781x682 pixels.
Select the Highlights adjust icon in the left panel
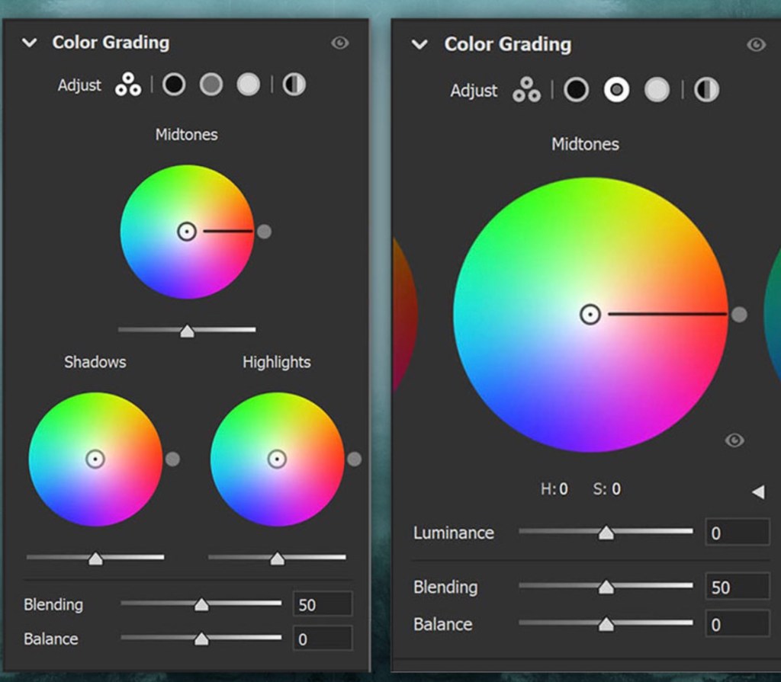click(248, 85)
